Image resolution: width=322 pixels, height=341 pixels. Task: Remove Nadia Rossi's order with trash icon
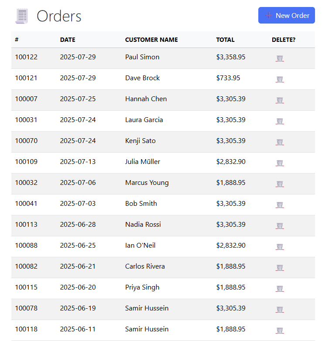click(280, 226)
